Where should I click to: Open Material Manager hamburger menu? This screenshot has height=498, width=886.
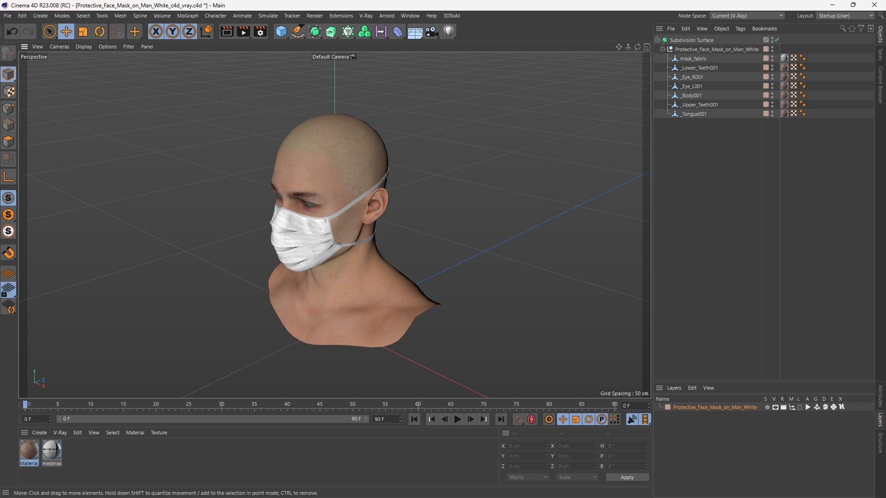[x=24, y=433]
